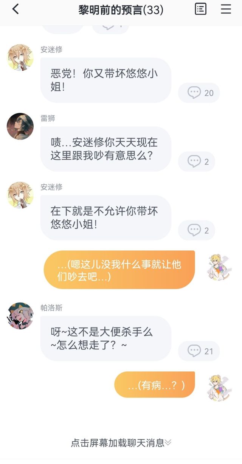Open comments with count 20

[199, 93]
